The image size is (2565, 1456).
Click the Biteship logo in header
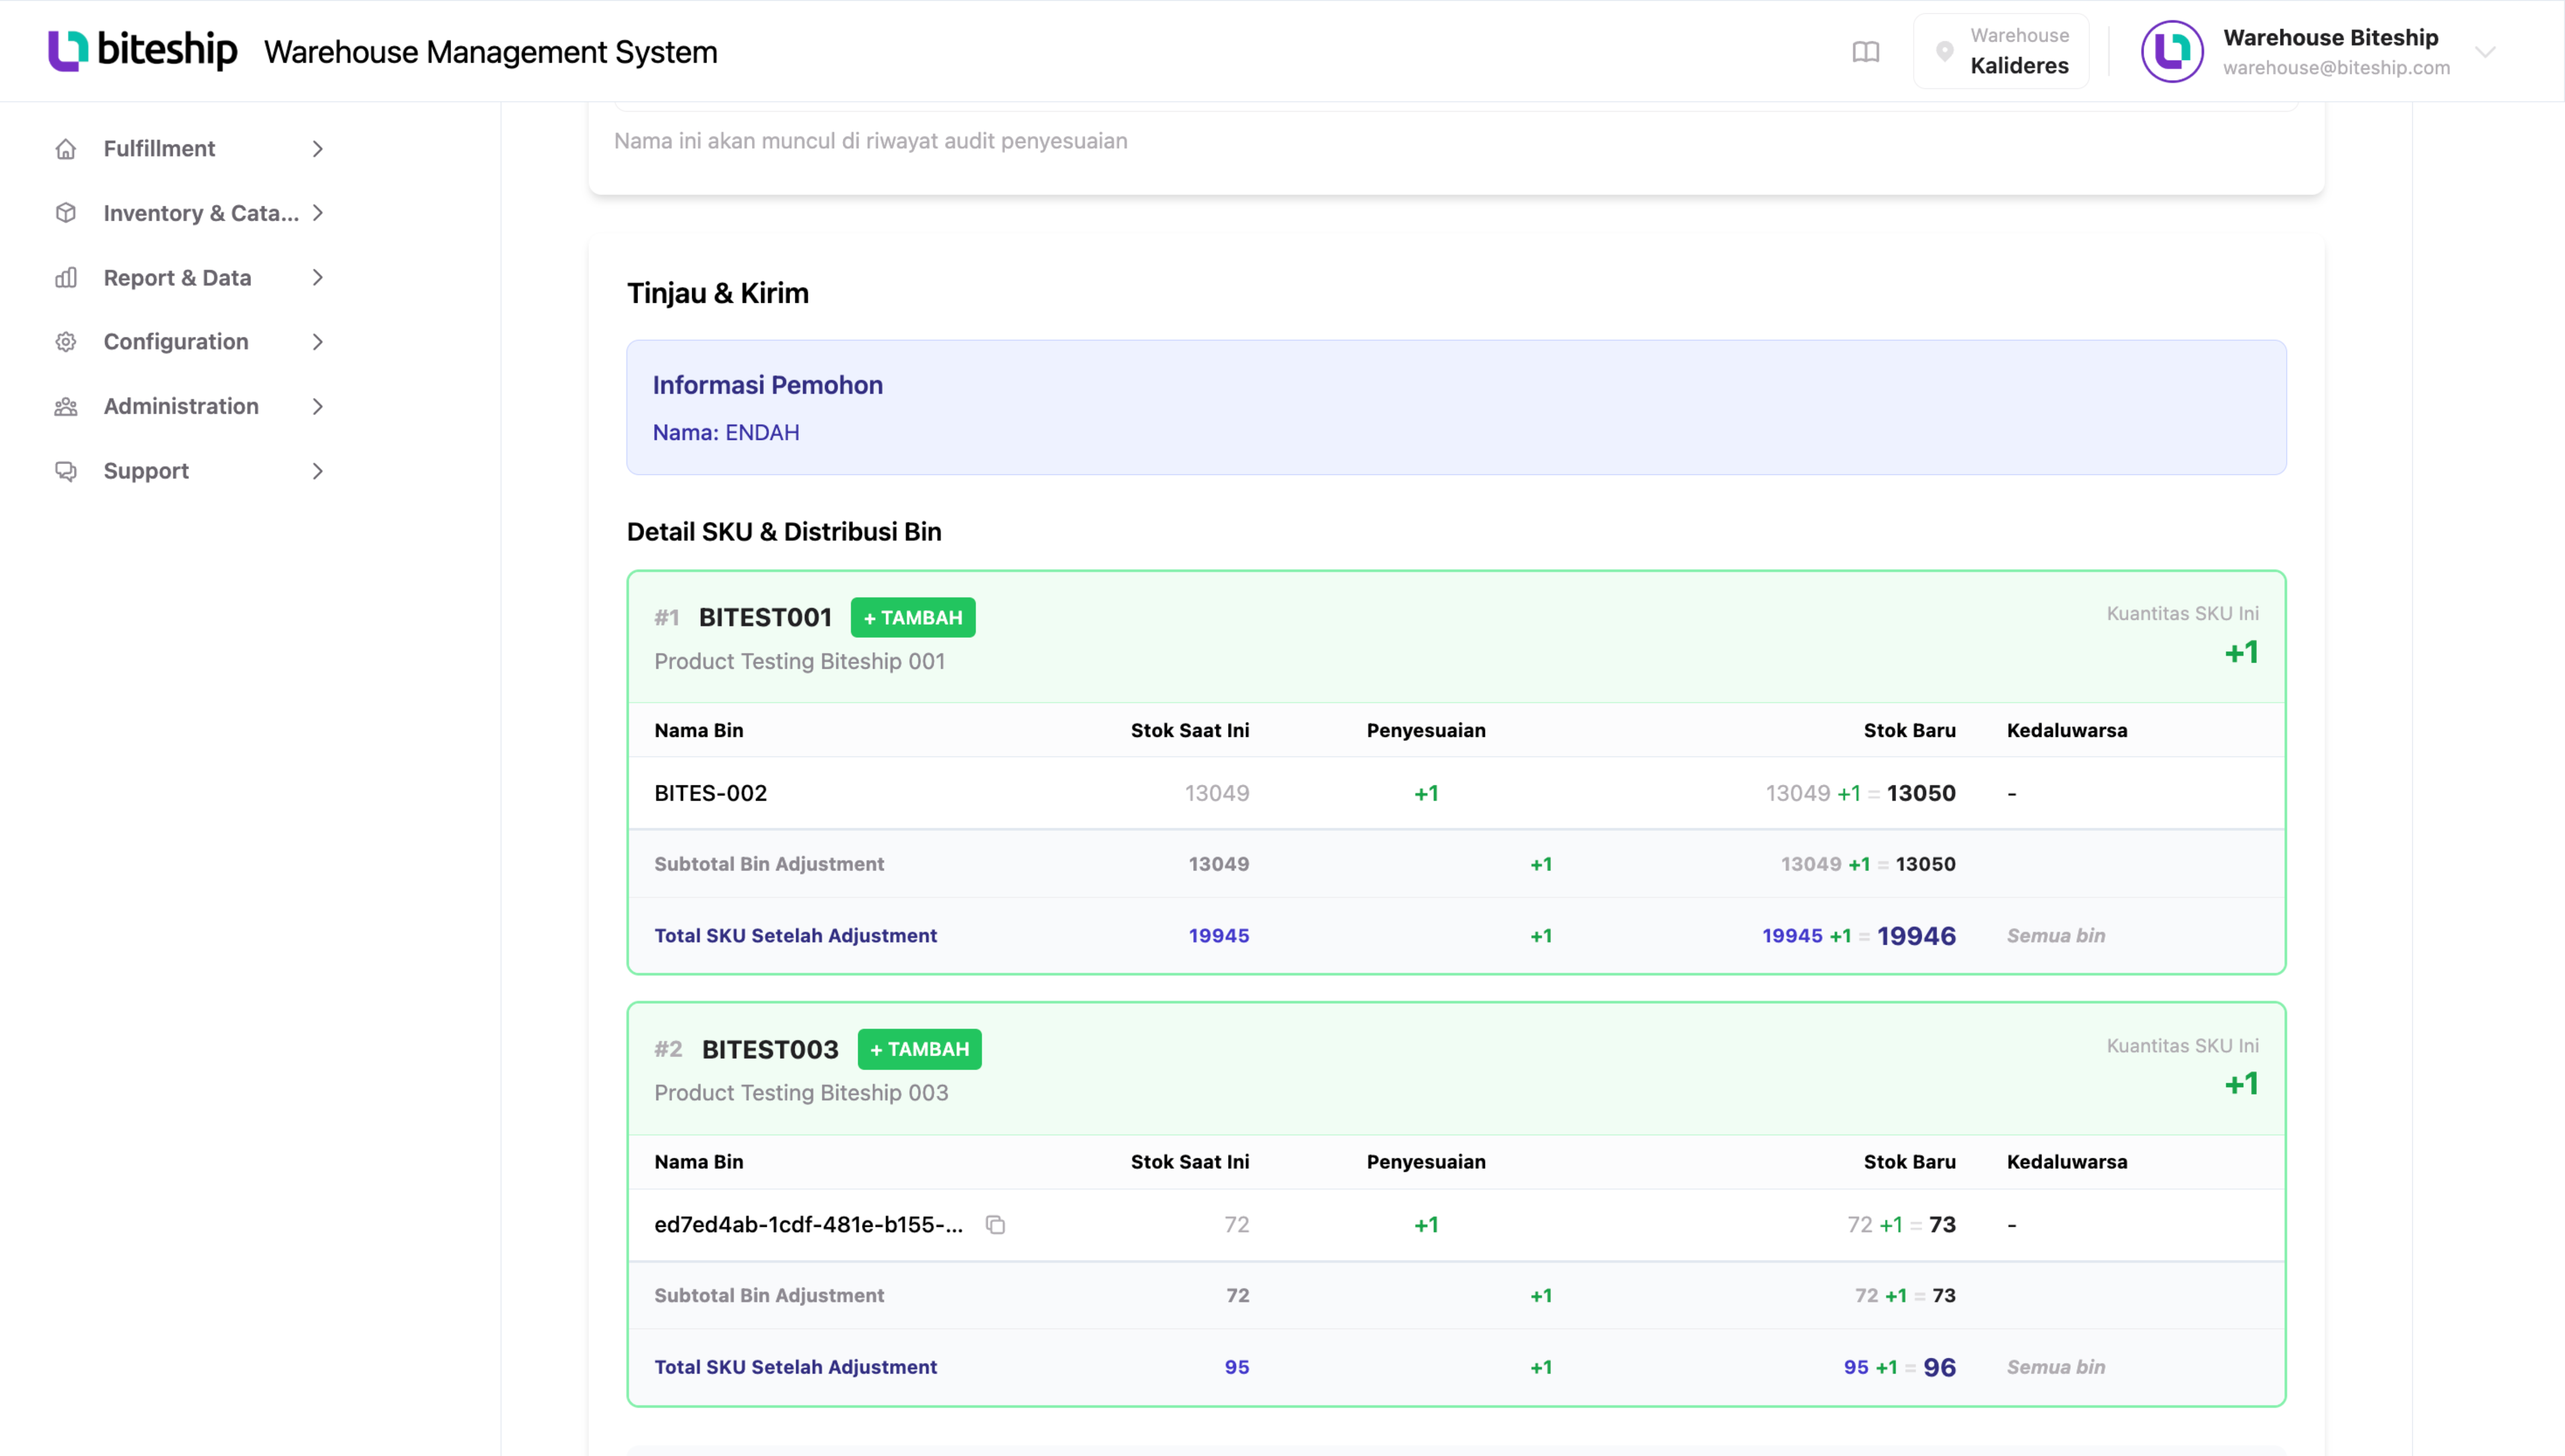click(143, 50)
